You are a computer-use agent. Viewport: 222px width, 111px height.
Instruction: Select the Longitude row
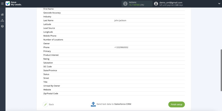click(114, 32)
